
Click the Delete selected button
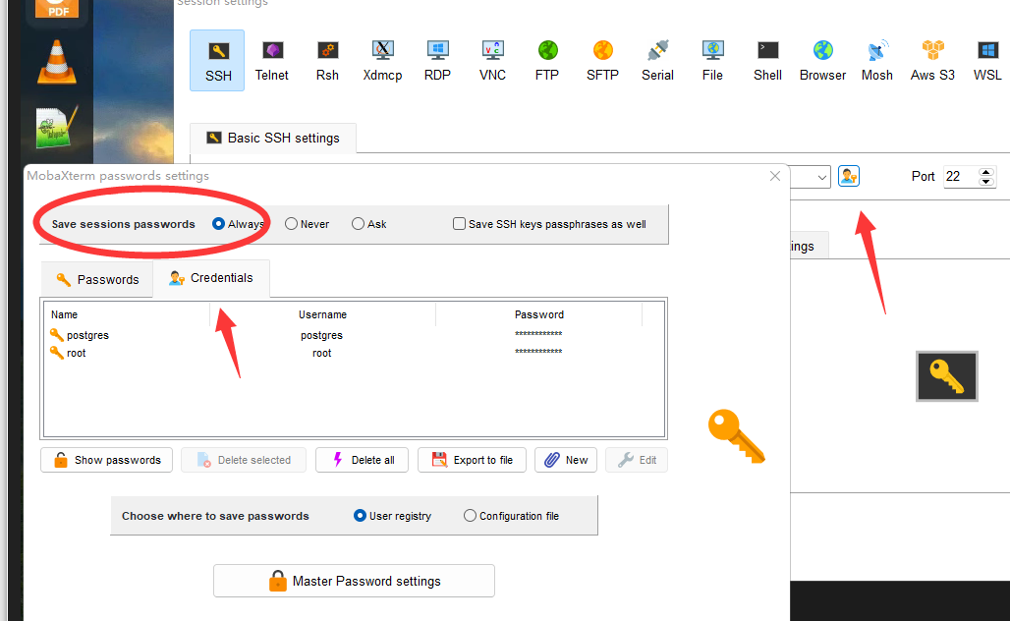point(244,460)
